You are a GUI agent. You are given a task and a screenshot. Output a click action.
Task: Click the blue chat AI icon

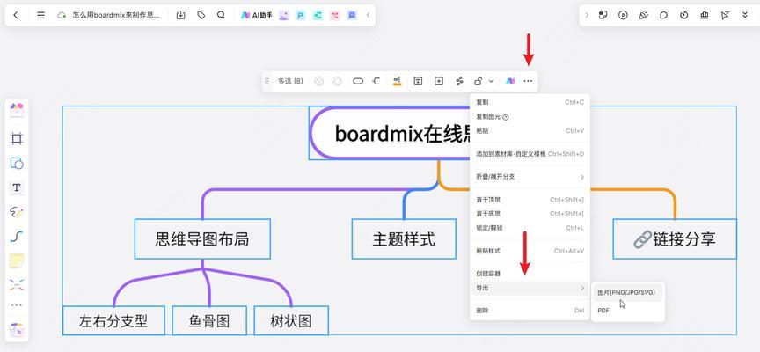point(352,16)
